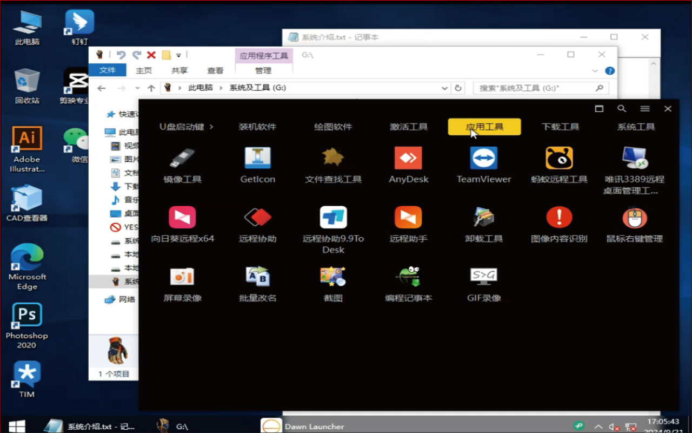The width and height of the screenshot is (692, 433).
Task: Open 此电脑 desktop icon
Action: pyautogui.click(x=27, y=28)
